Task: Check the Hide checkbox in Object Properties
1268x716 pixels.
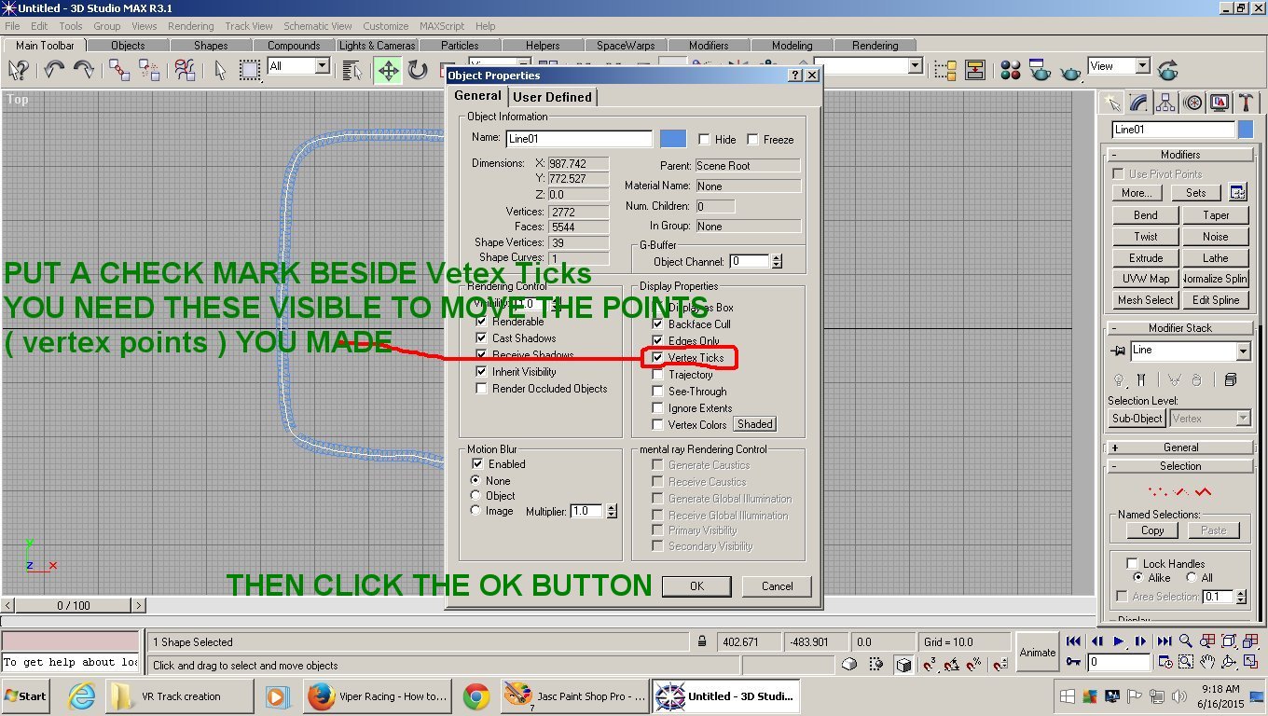Action: [704, 140]
